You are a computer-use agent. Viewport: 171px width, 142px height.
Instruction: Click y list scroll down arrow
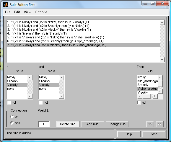160,91
